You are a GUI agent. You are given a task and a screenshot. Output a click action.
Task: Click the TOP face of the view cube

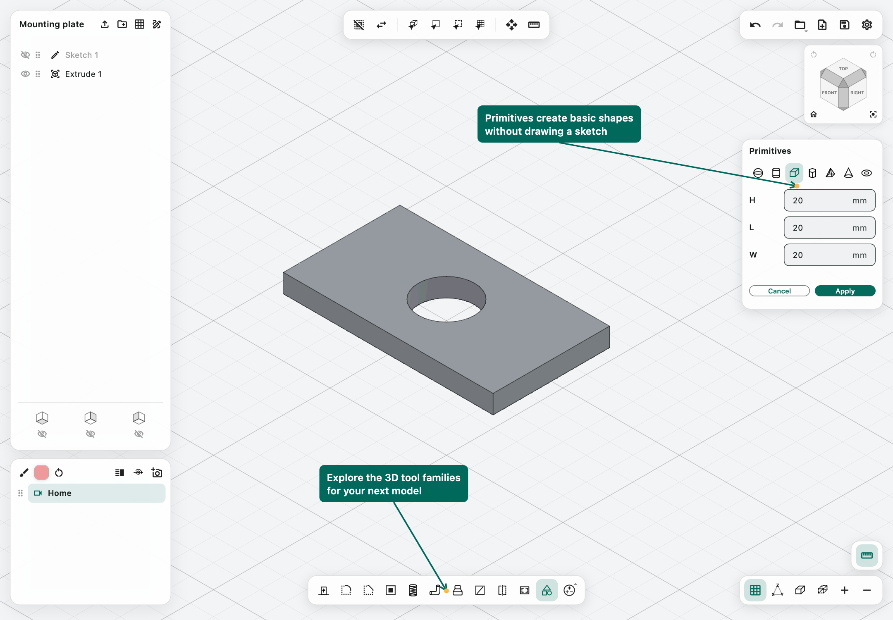point(843,69)
